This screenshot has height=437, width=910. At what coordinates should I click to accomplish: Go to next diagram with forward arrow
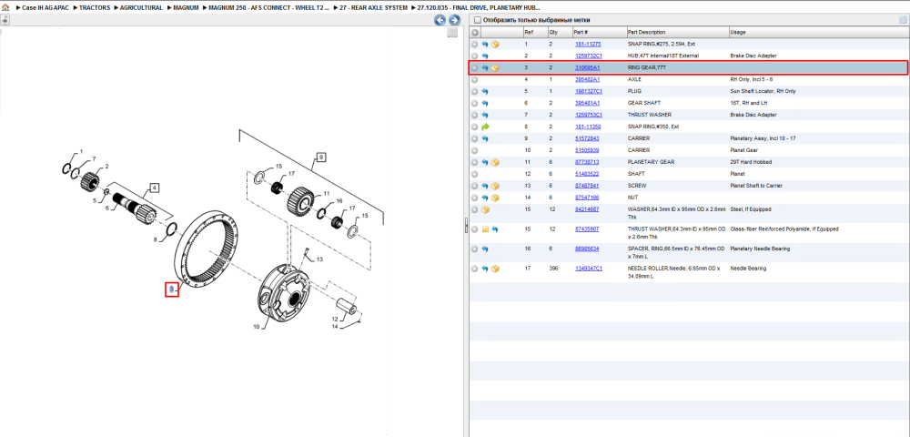[x=454, y=20]
